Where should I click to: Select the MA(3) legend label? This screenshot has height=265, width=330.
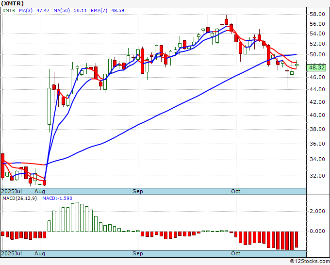click(26, 11)
